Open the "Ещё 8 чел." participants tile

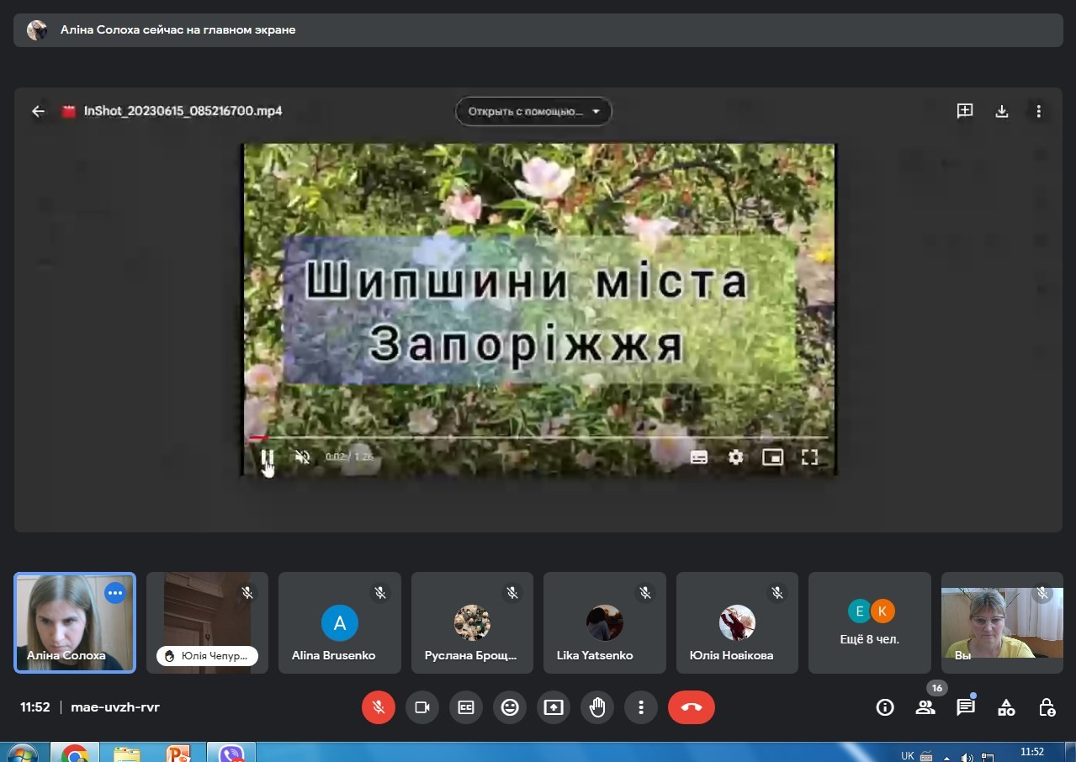[x=869, y=623]
